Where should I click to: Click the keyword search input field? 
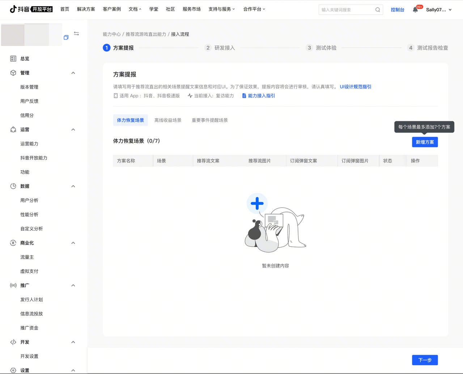(347, 10)
